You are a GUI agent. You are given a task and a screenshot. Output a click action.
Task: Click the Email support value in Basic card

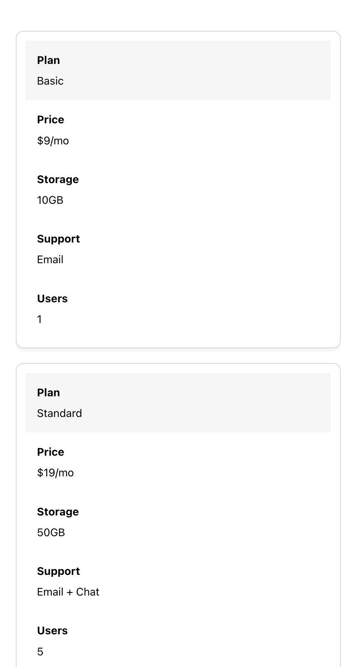click(x=50, y=259)
